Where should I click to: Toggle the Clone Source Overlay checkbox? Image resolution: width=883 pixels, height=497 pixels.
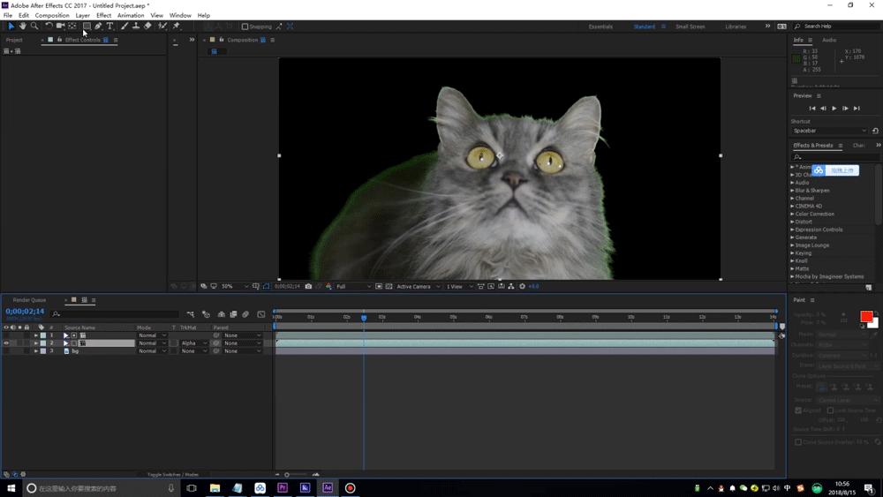tap(798, 441)
